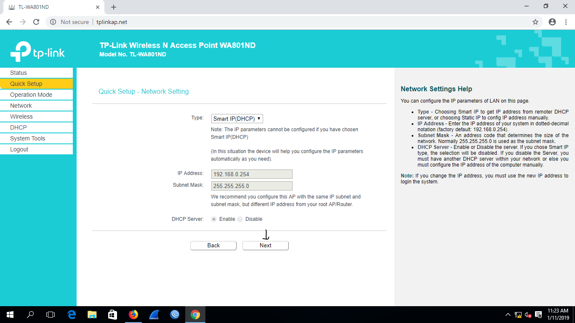Bookmark this page using the star icon

[535, 22]
